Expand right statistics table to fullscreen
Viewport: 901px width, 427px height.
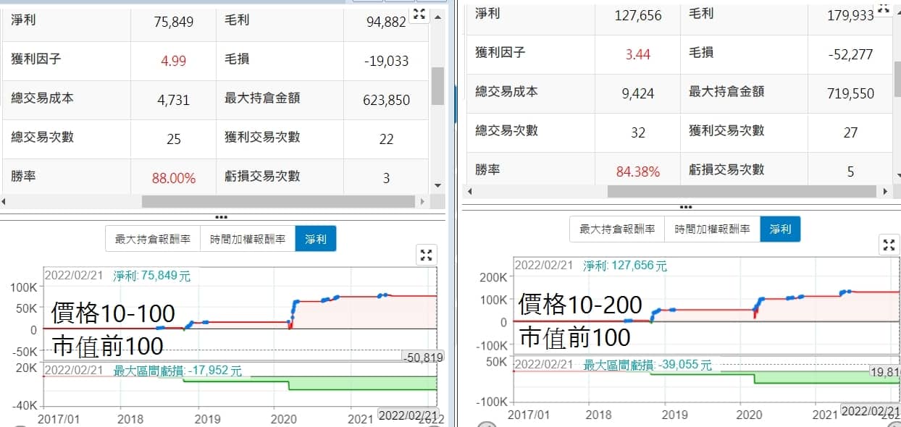(x=884, y=8)
